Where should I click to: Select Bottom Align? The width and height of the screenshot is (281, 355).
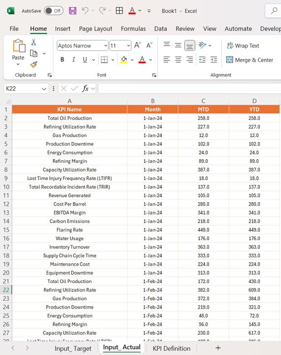coord(189,45)
